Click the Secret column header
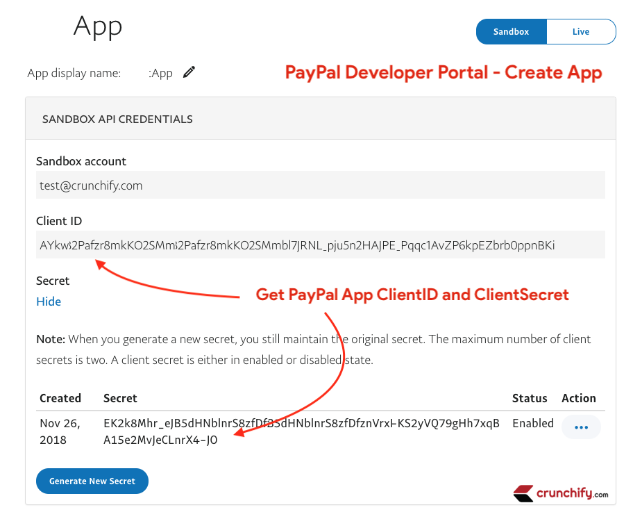The image size is (633, 512). 120,398
